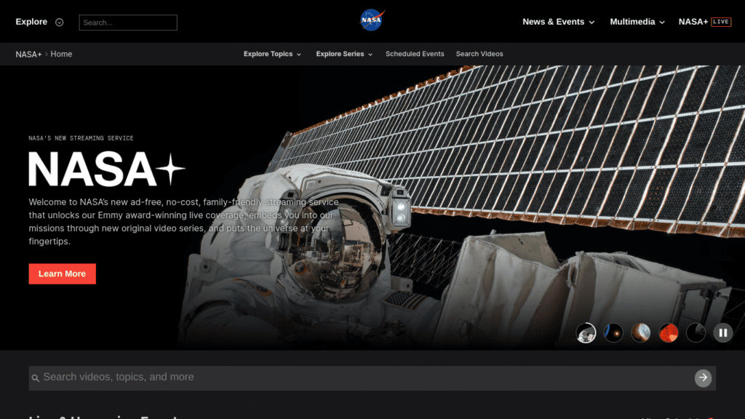
Task: Click the search videos, topics input
Action: 372,378
